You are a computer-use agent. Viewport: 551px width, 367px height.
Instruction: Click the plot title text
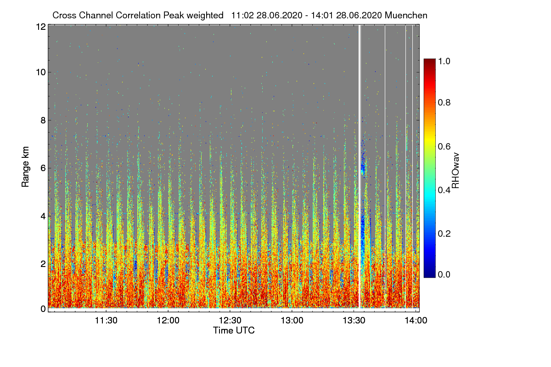coord(240,15)
